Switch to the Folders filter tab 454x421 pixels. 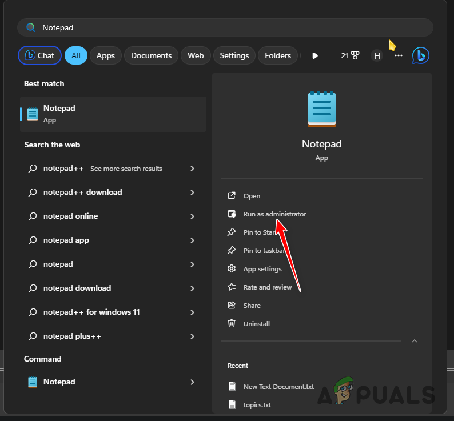click(x=278, y=55)
